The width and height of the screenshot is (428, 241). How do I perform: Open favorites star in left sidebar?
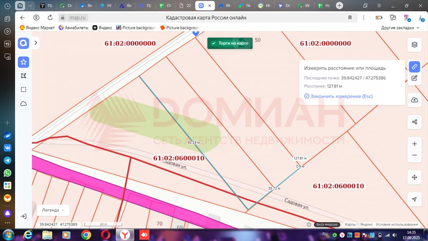point(23,62)
